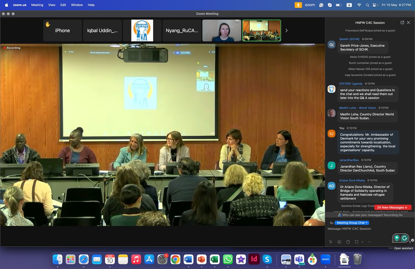Pop out the chat panel

pos(402,22)
